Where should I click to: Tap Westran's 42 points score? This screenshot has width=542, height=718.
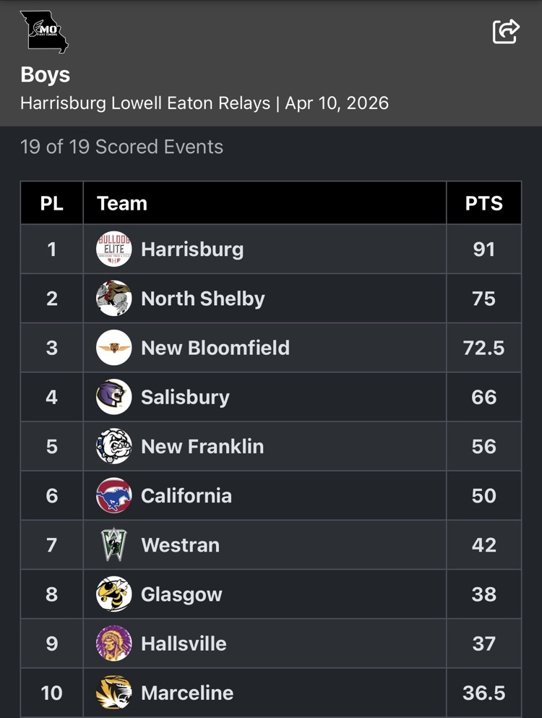point(483,545)
